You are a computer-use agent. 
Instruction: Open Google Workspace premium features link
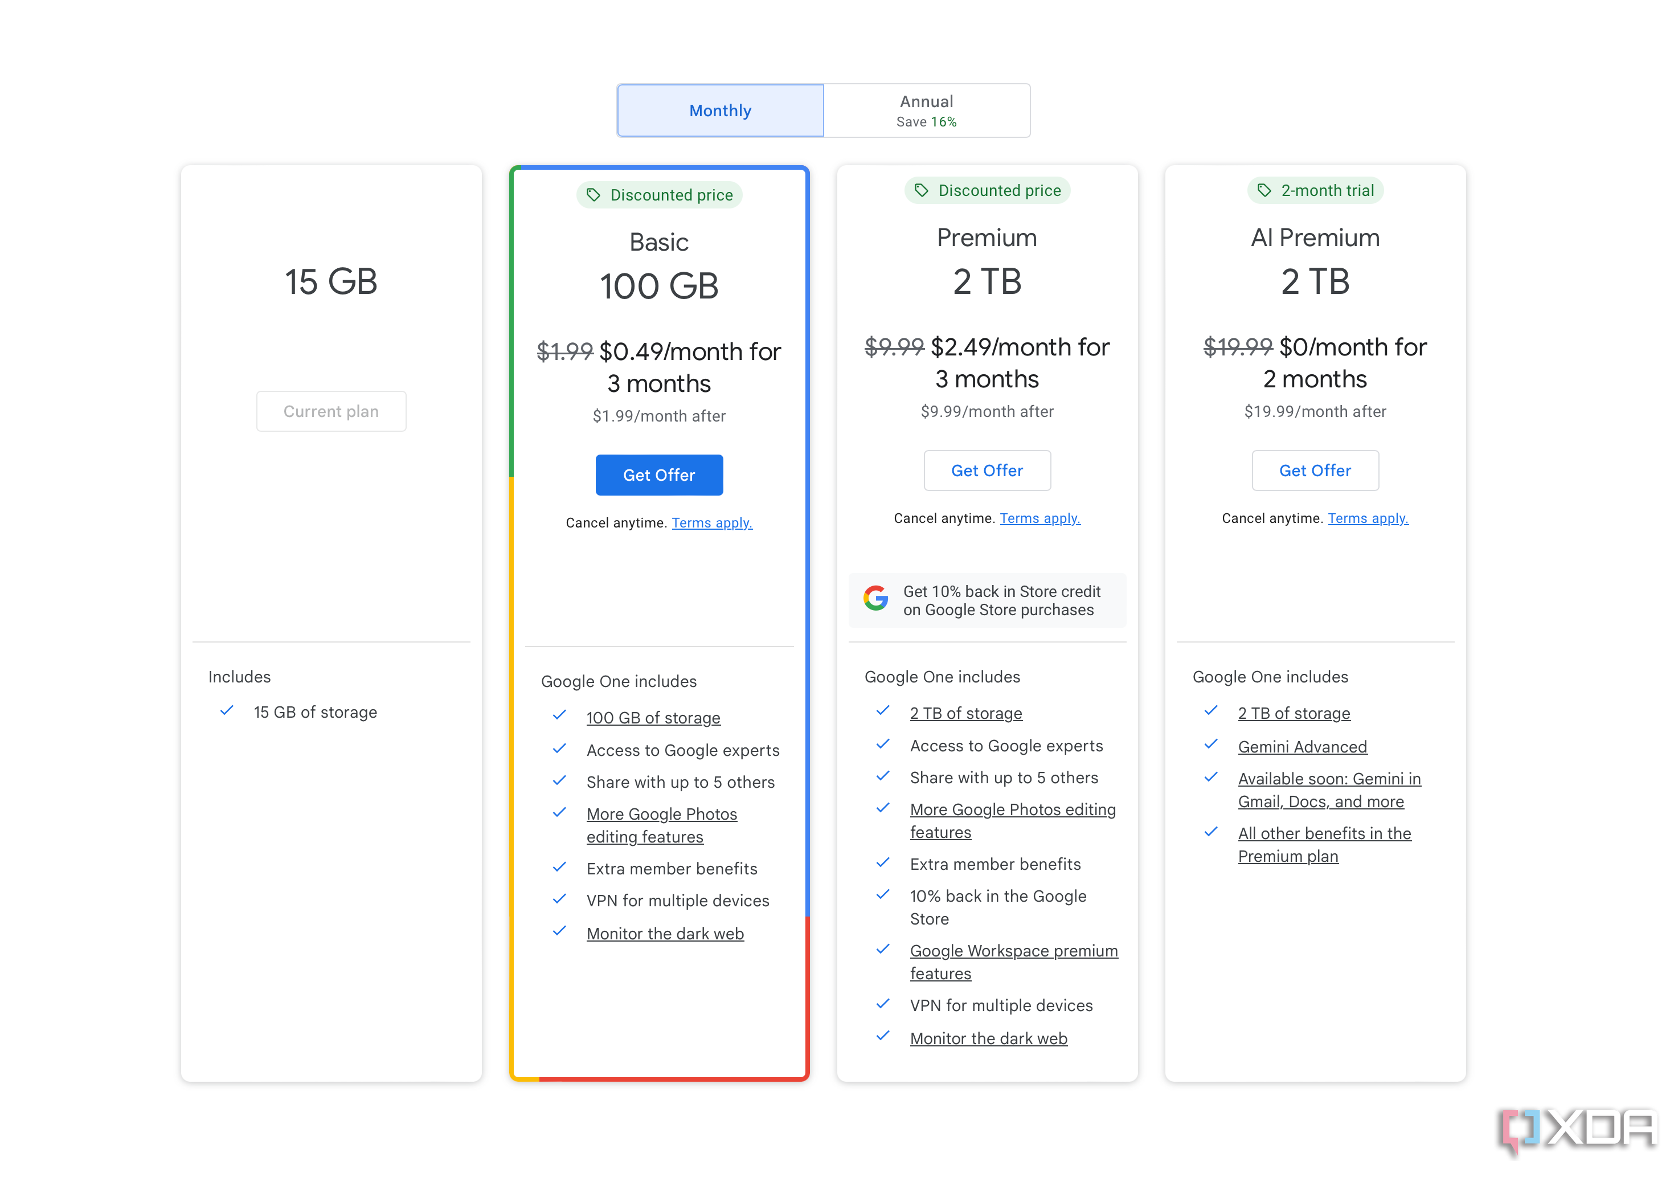(1014, 962)
